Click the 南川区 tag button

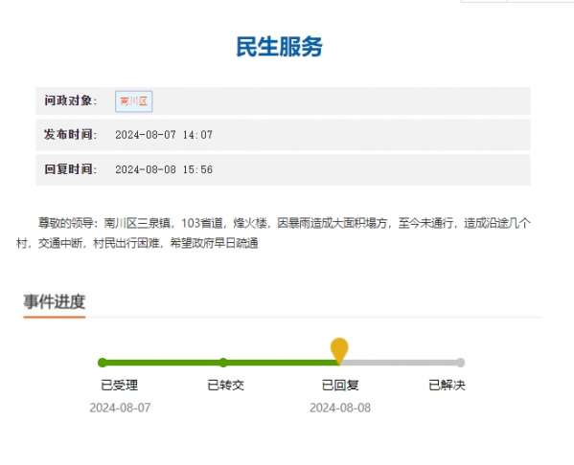(x=133, y=101)
